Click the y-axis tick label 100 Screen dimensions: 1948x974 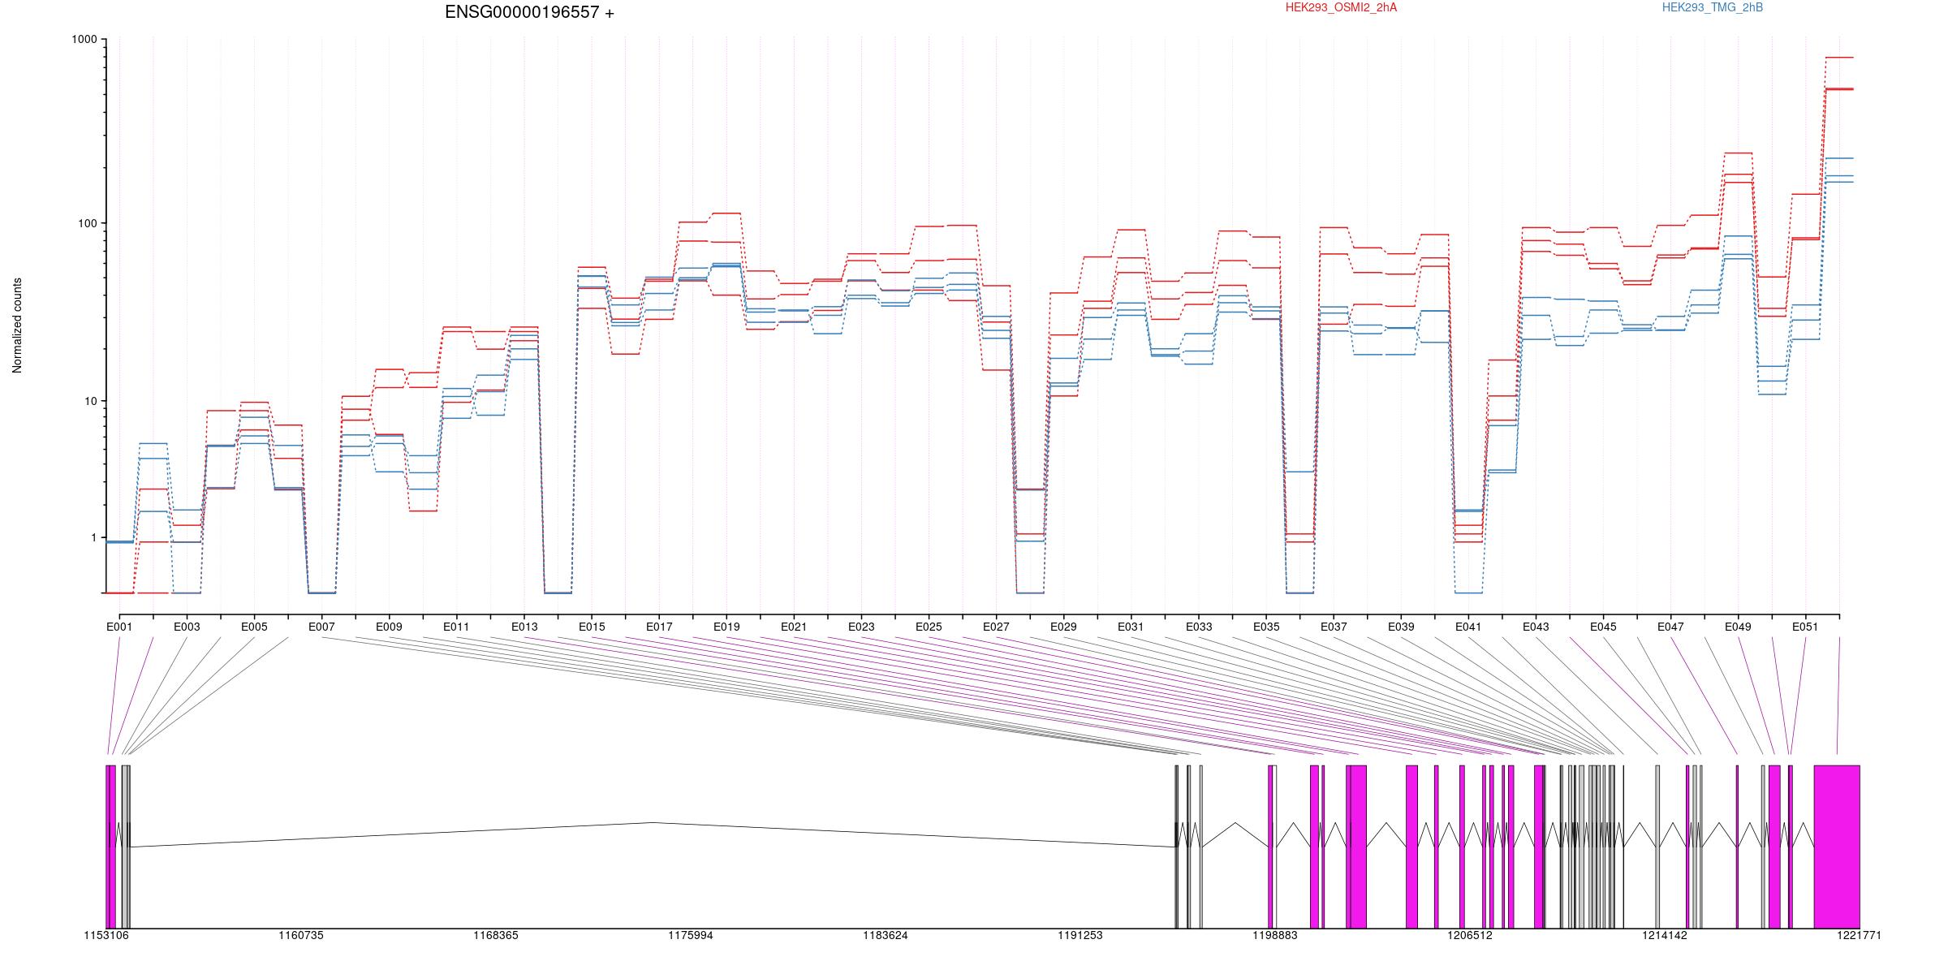87,223
